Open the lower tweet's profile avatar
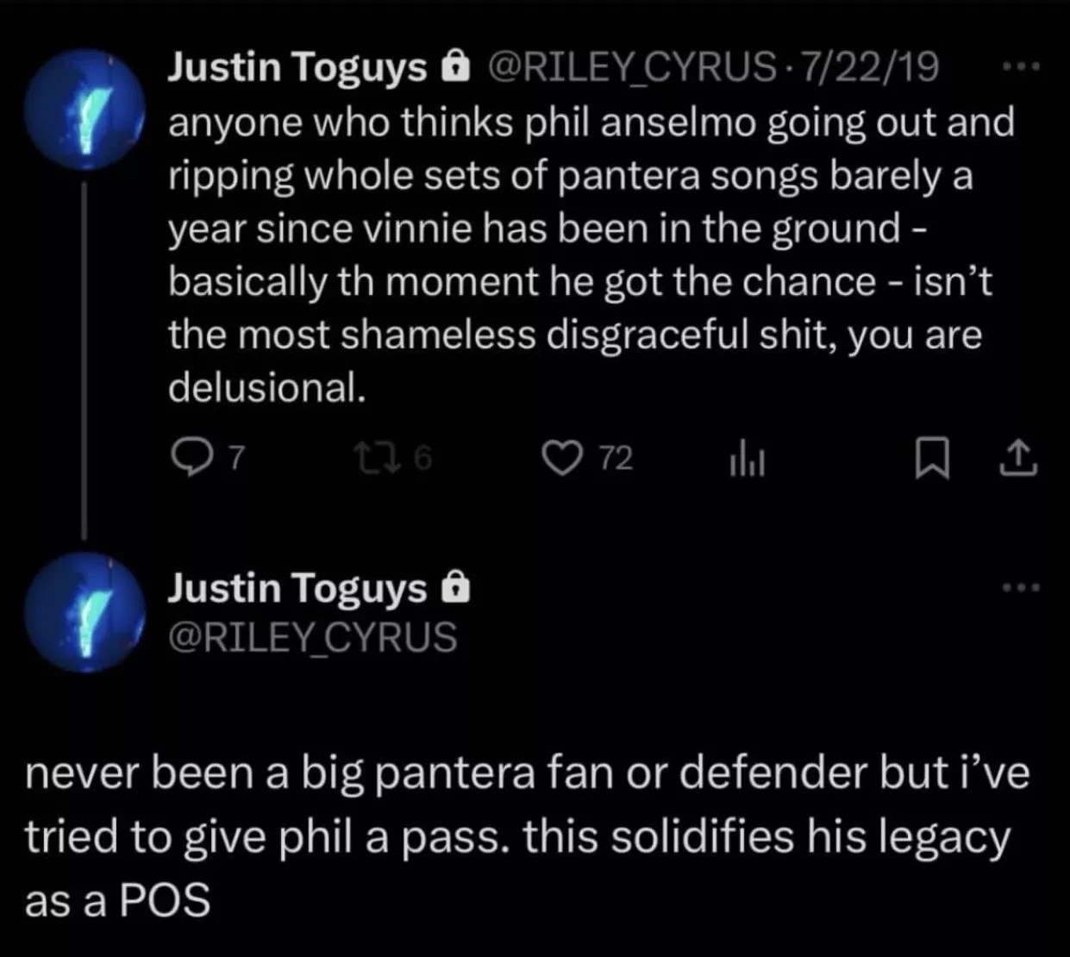1070x957 pixels. pyautogui.click(x=84, y=613)
